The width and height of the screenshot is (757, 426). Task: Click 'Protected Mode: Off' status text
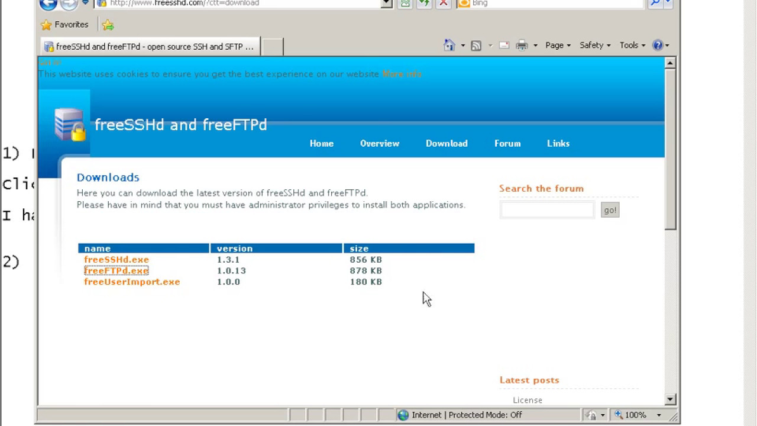click(486, 415)
